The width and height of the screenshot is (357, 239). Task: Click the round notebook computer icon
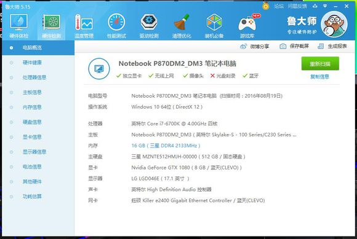tap(99, 69)
